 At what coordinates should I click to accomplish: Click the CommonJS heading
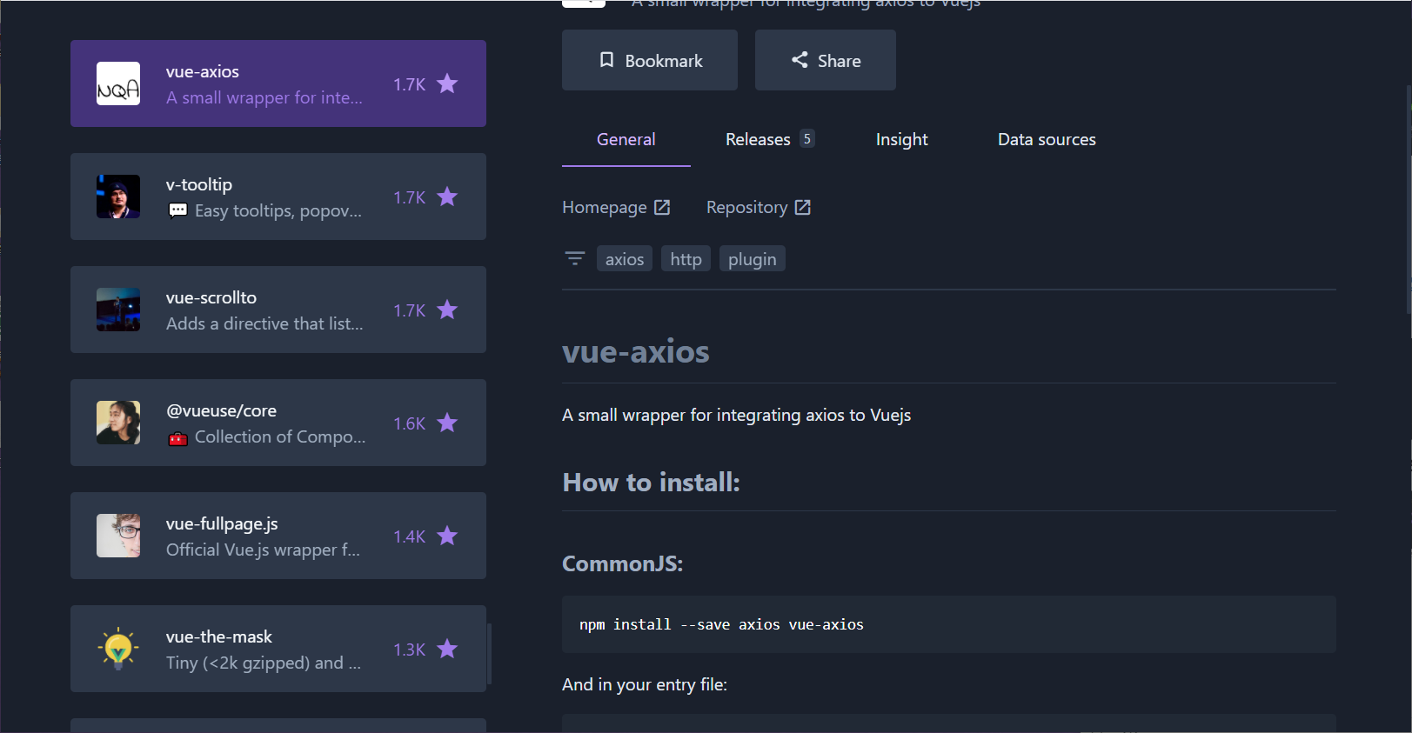[623, 563]
